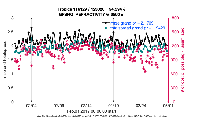
Task: Click the 'GPSRO_REFRACTIVITY @ 6560 m' subtitle
Action: (x=92, y=14)
